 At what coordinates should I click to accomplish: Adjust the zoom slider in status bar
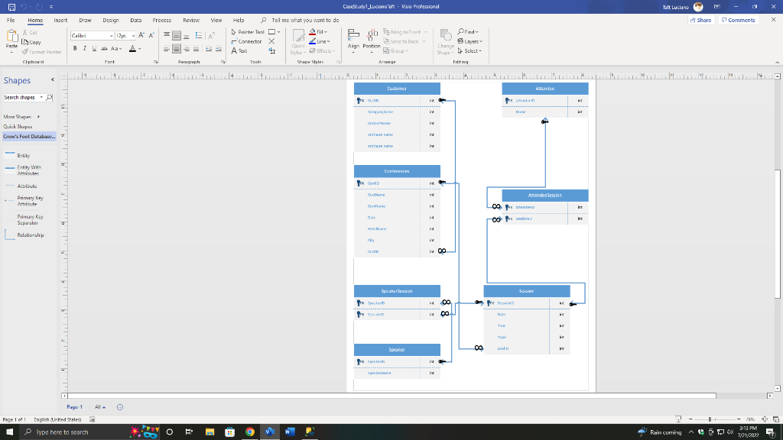coord(710,419)
